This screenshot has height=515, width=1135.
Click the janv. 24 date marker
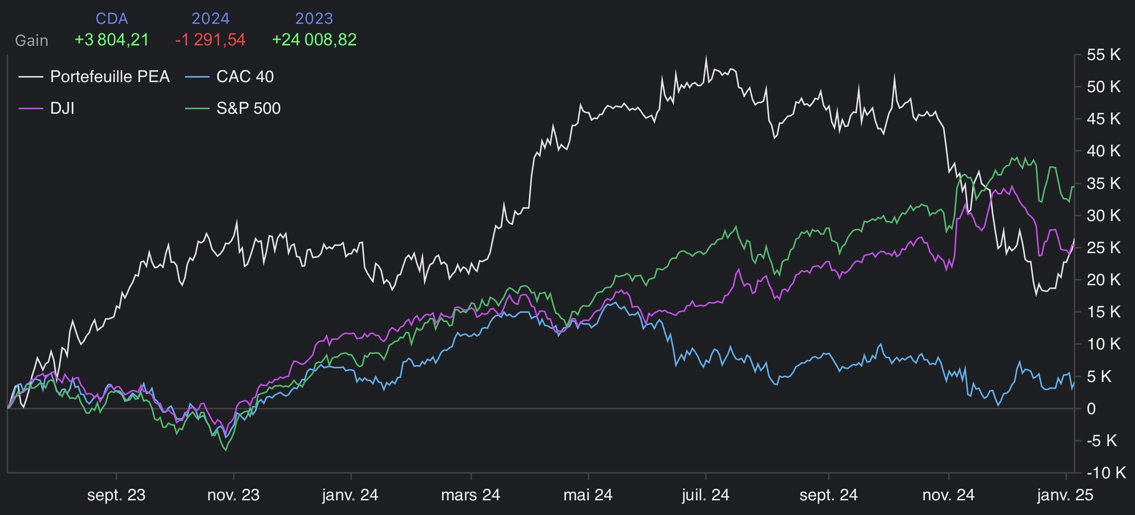[x=350, y=495]
